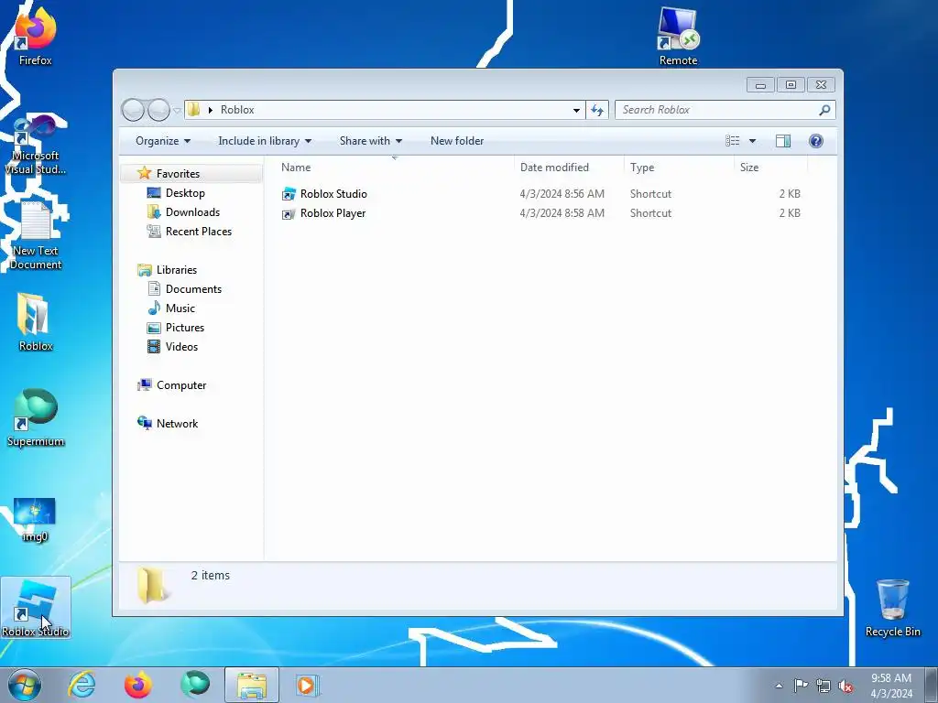Select the Roblox Player shortcut file

coord(333,212)
